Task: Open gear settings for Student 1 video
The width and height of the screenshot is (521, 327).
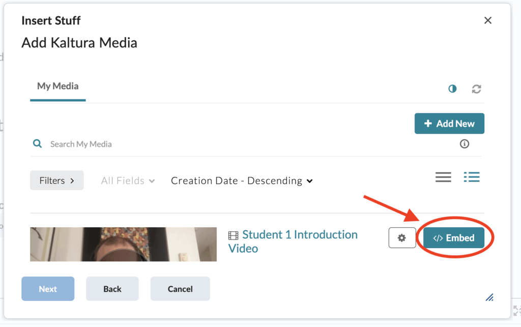Action: tap(402, 238)
